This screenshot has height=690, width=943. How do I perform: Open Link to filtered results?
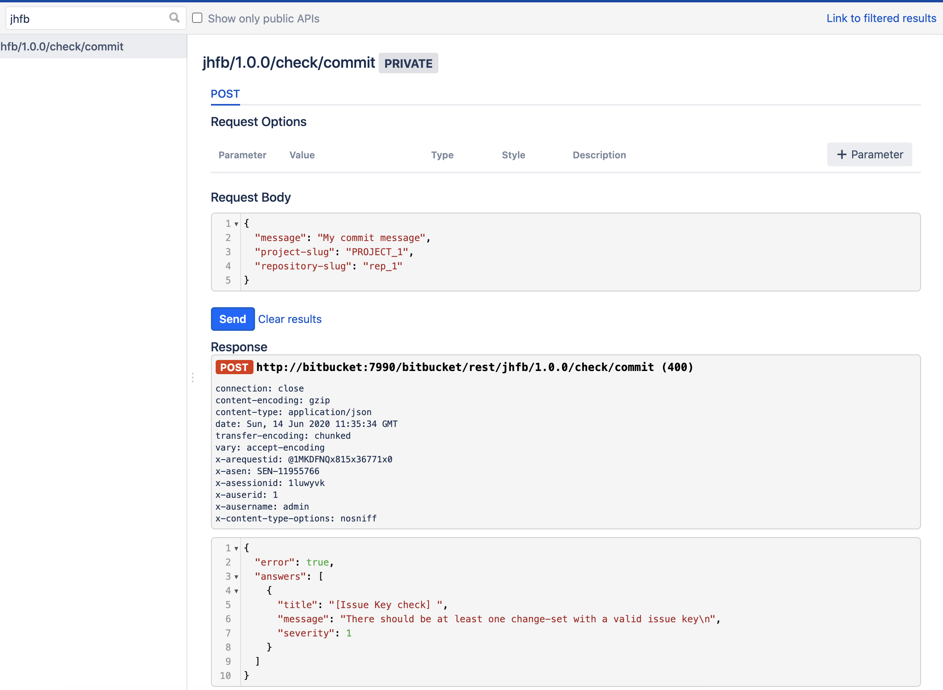pos(881,19)
